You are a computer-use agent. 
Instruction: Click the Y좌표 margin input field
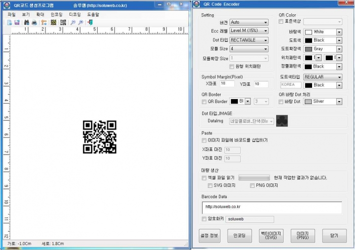click(261, 84)
